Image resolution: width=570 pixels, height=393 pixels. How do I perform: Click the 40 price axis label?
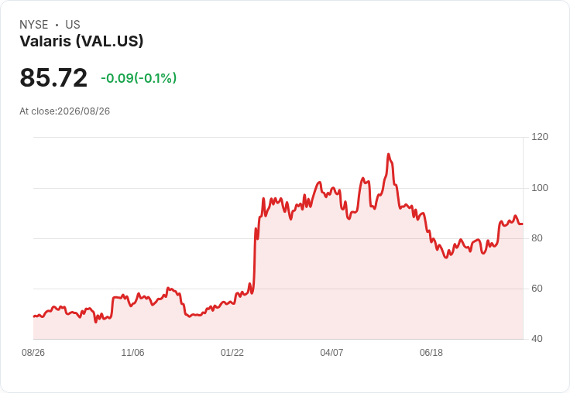click(537, 339)
